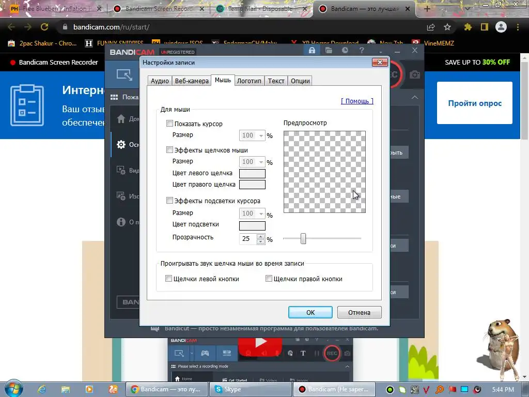Screen dimensions: 529x397
Task: Switch to the Опции tab
Action: pos(300,81)
